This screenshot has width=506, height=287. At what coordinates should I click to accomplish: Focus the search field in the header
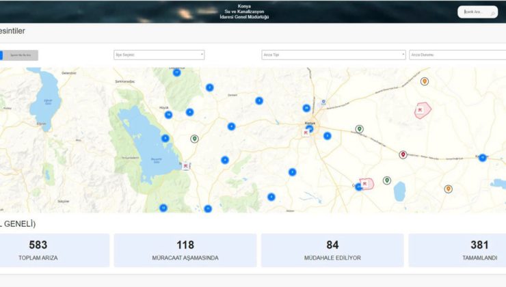click(x=477, y=12)
